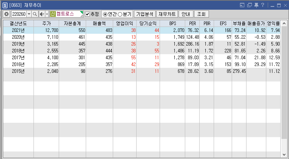Select the 2017년 row
This screenshot has height=159, width=289.
[x=142, y=57]
